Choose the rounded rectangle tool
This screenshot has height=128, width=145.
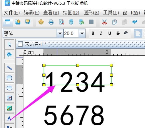pos(9,78)
